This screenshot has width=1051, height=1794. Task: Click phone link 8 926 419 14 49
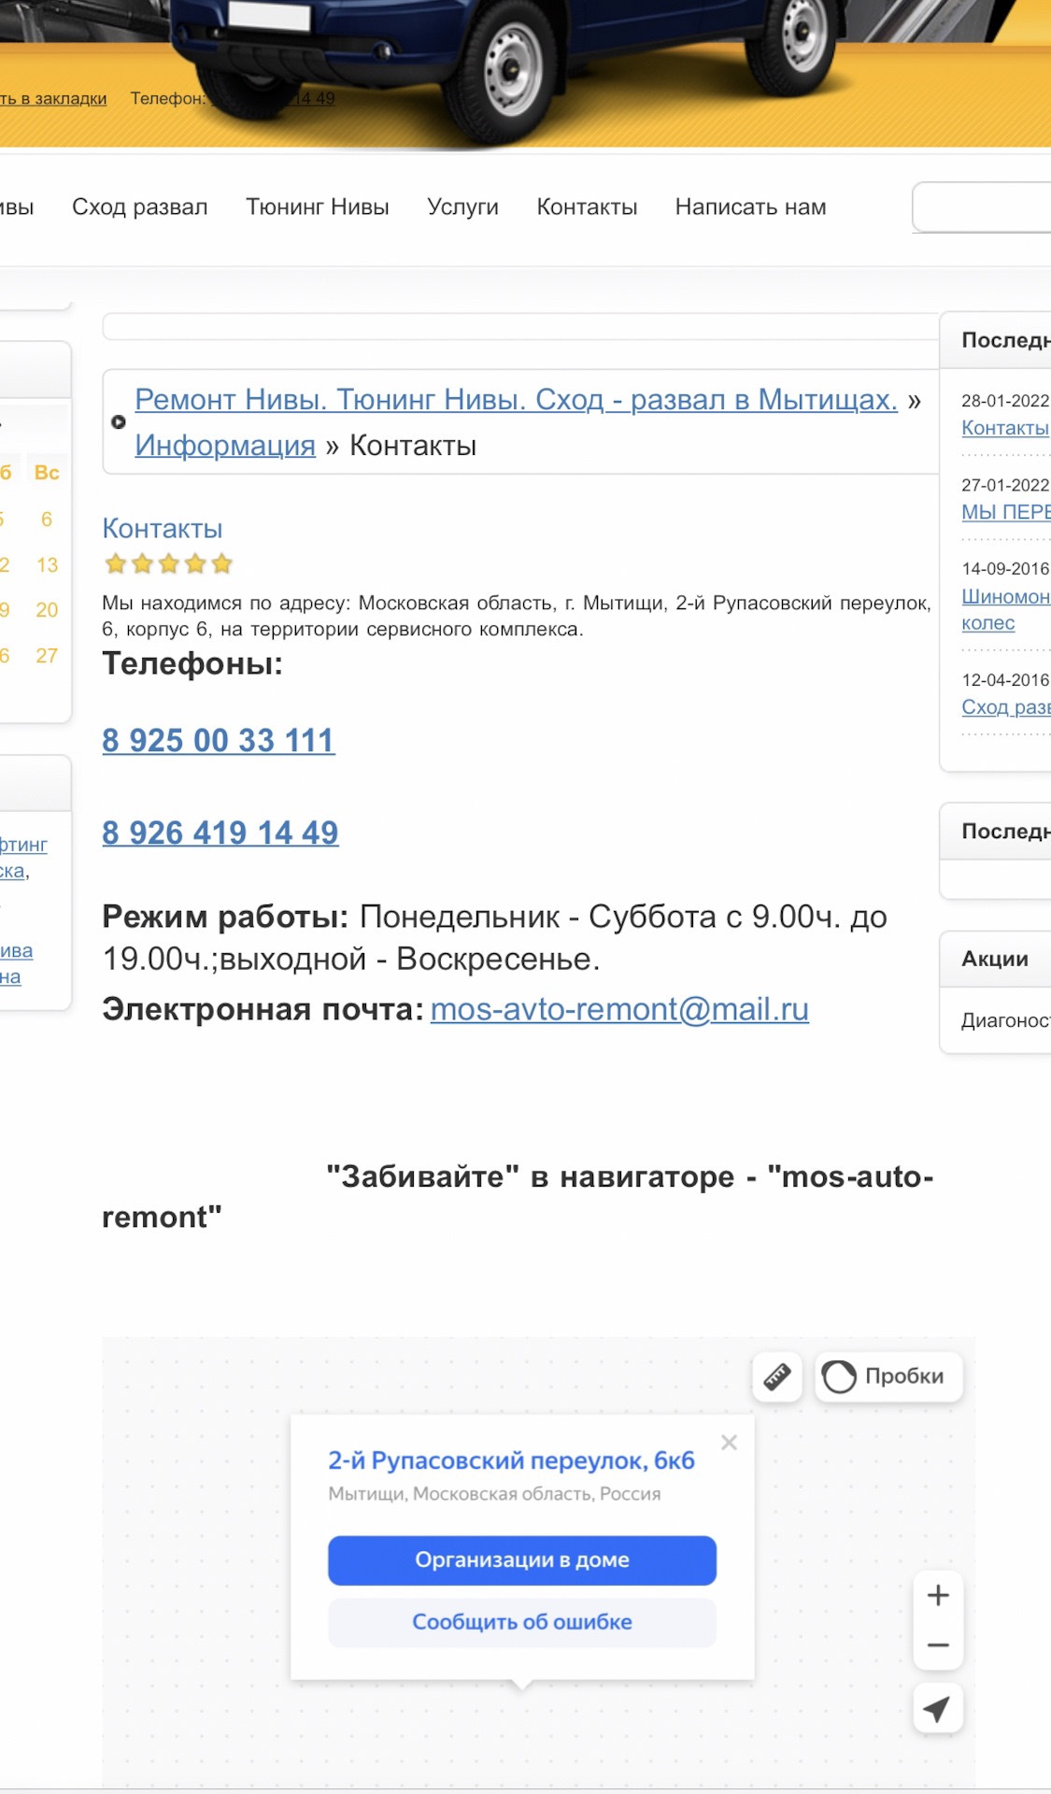click(220, 833)
